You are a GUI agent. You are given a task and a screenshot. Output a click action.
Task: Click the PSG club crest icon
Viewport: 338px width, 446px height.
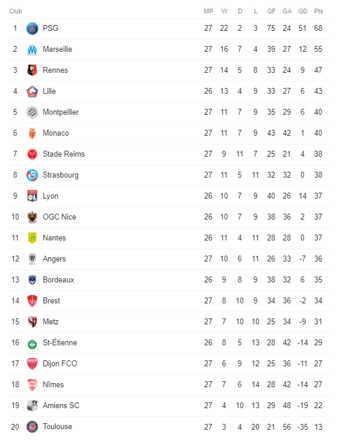(x=32, y=29)
